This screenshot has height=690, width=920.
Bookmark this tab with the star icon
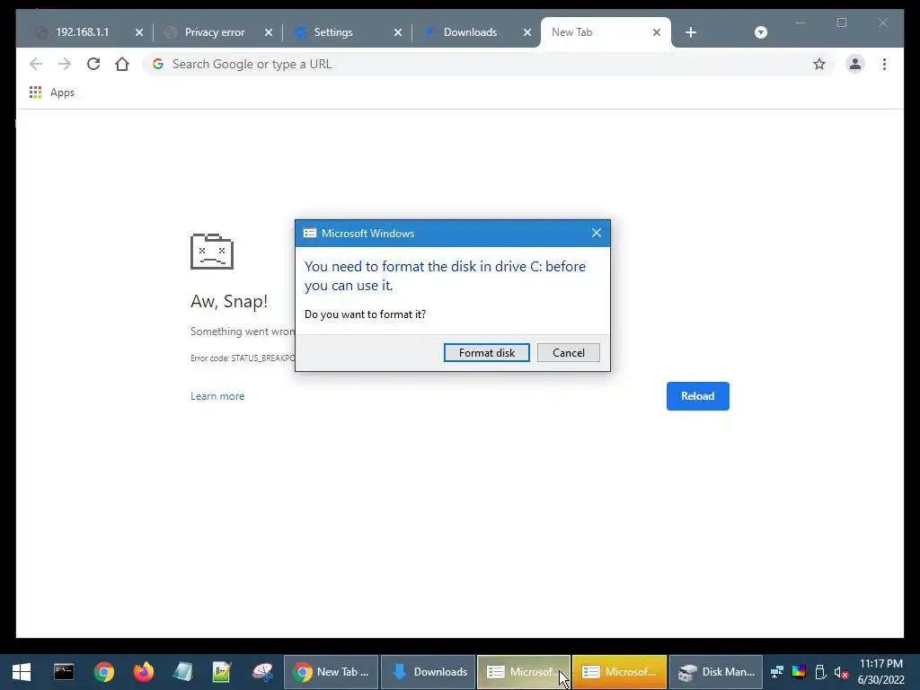(x=819, y=64)
